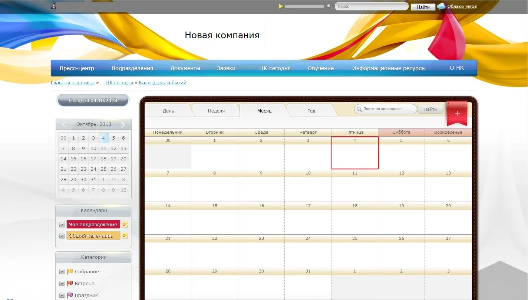Disable the Собрание category checkbox

[x=62, y=272]
